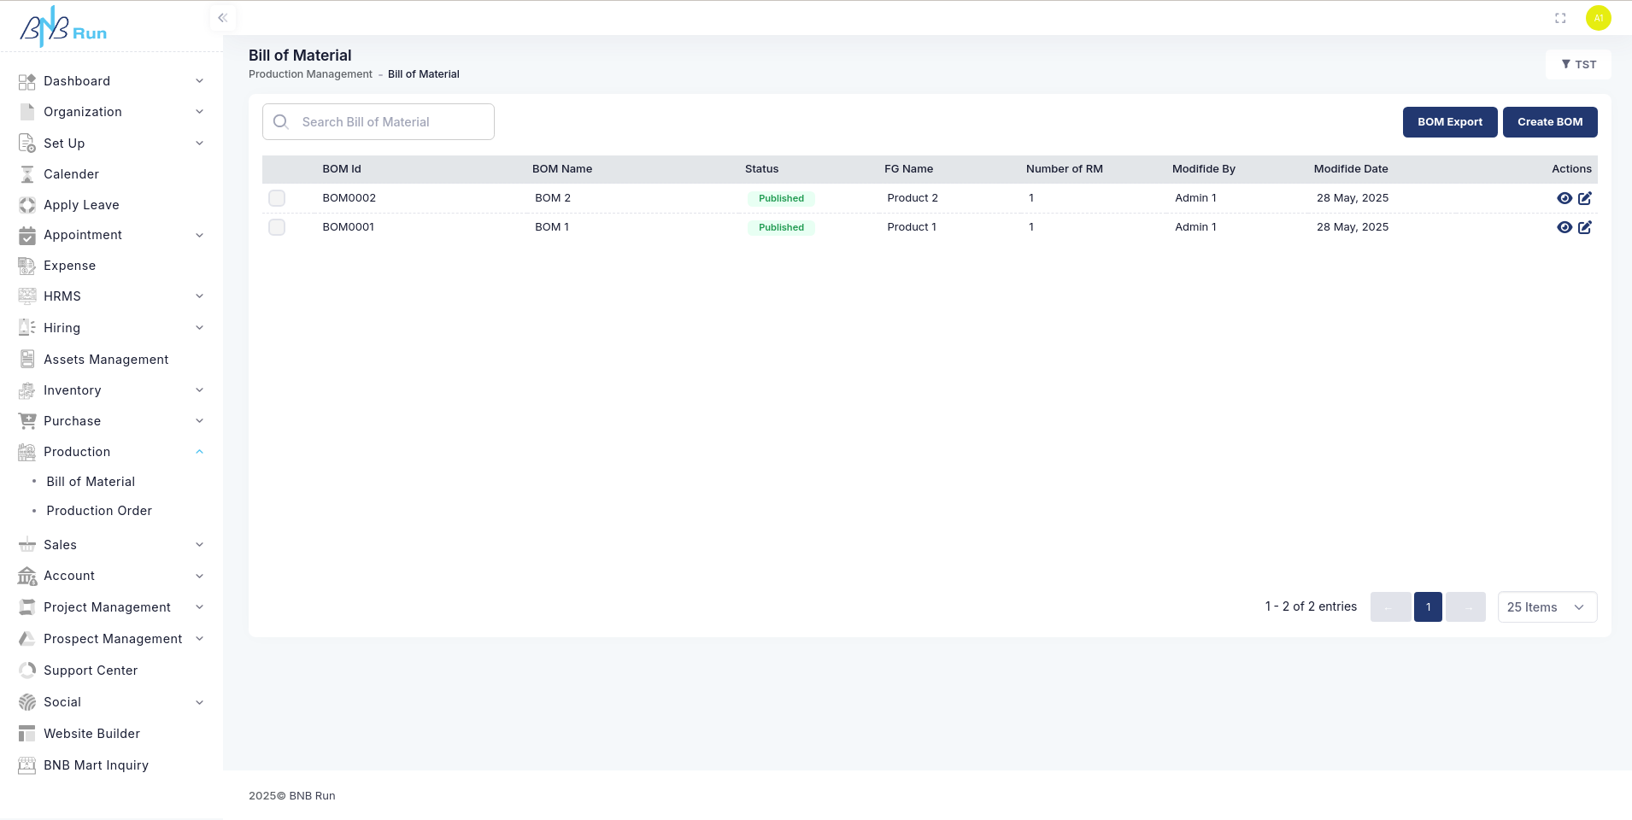Click the Production Management breadcrumb link
The image size is (1632, 820).
click(x=310, y=74)
